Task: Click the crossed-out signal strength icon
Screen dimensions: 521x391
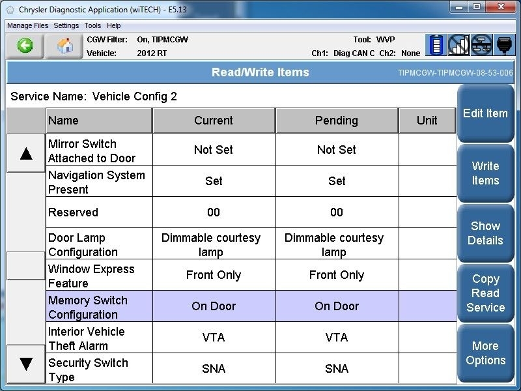Action: [x=458, y=45]
